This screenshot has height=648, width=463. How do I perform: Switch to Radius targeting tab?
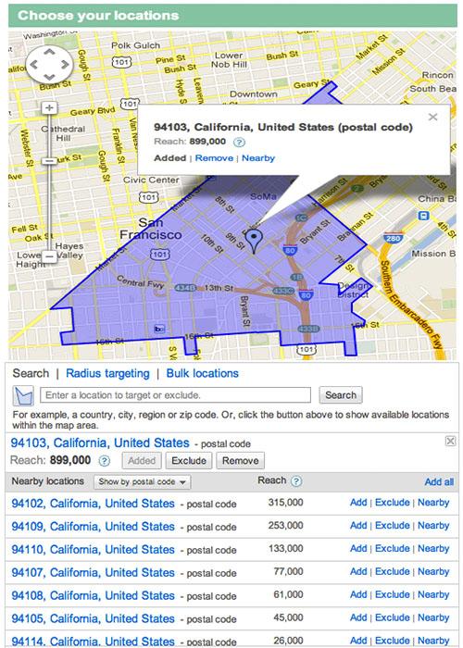(107, 373)
